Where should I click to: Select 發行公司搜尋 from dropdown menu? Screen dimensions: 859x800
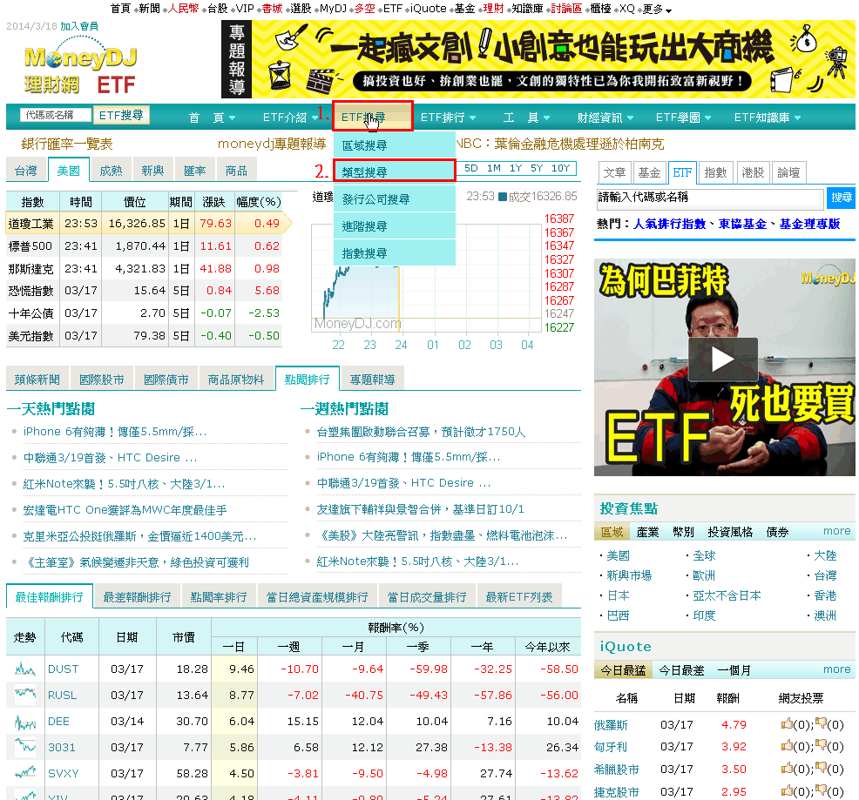point(395,198)
